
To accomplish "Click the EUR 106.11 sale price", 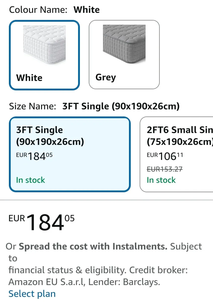I will [x=164, y=156].
